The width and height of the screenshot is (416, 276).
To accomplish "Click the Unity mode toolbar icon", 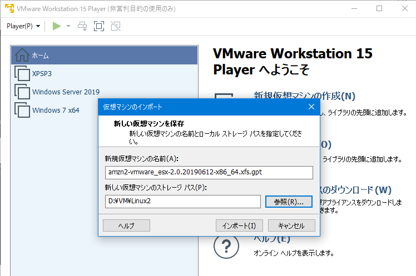I will click(116, 26).
